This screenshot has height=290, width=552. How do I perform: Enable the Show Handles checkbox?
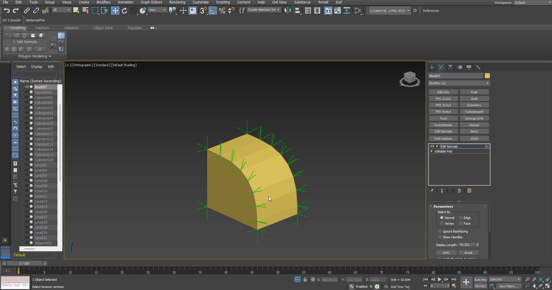point(440,237)
